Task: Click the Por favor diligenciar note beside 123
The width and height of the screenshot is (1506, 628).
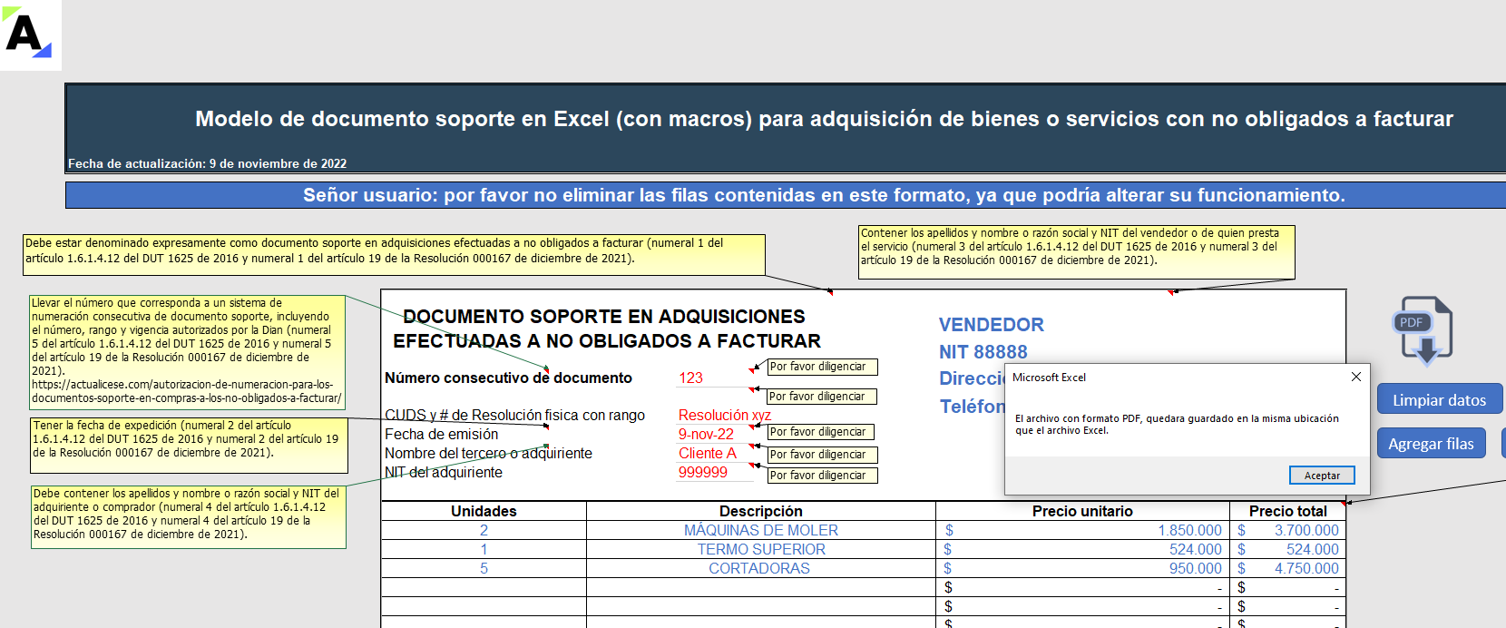Action: [822, 367]
